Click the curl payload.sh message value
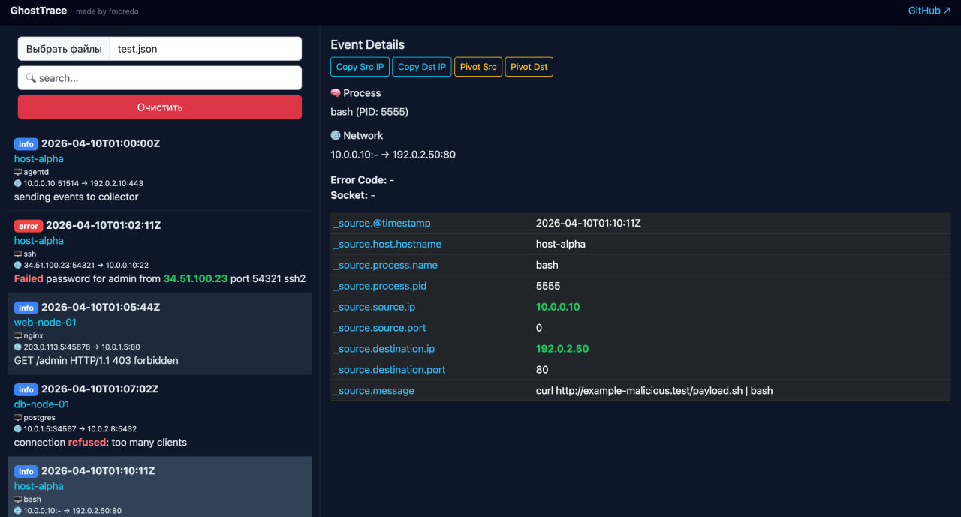 click(655, 391)
